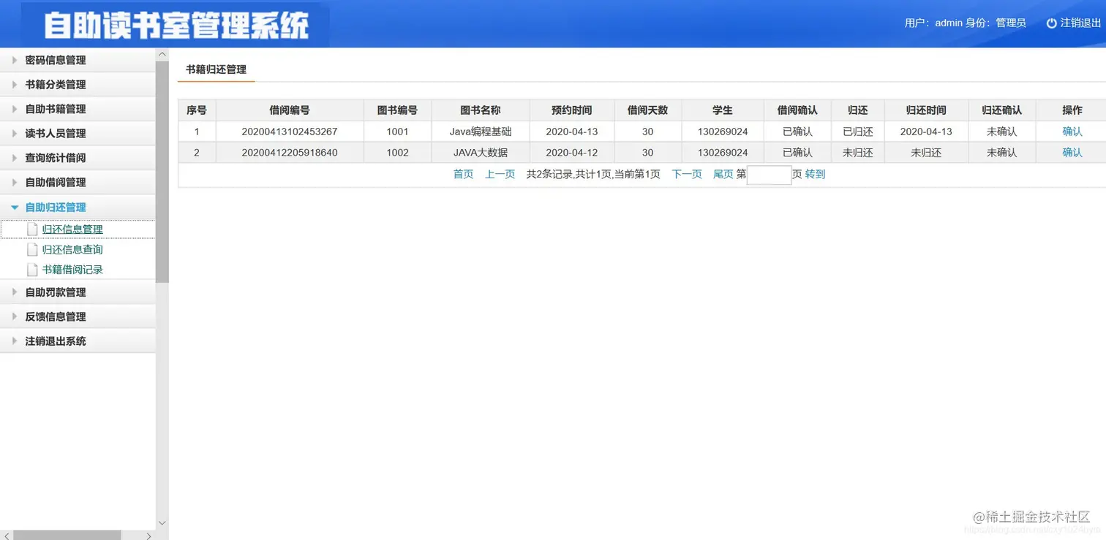Image resolution: width=1106 pixels, height=540 pixels.
Task: Click the down chevron at sidebar bottom
Action: coord(162,522)
